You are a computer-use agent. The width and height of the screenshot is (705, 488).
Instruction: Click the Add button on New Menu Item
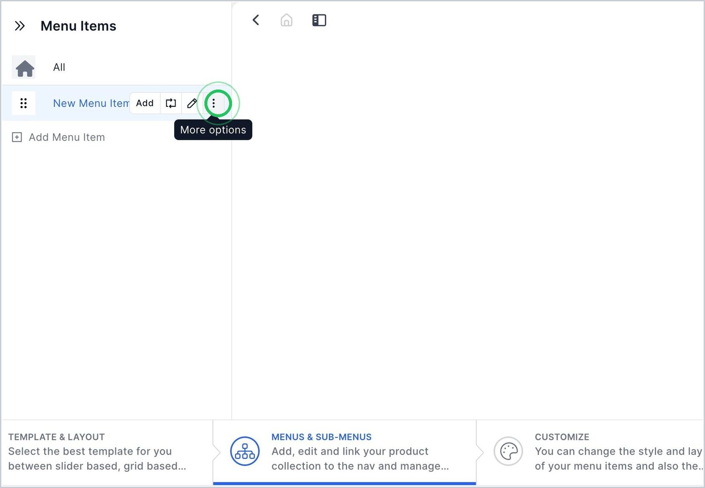pyautogui.click(x=145, y=103)
